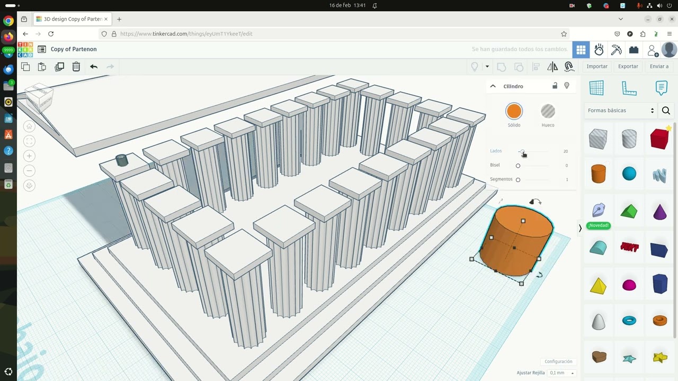Click the Show all lightbulb icon
Viewport: 678px width, 381px height.
pos(475,67)
